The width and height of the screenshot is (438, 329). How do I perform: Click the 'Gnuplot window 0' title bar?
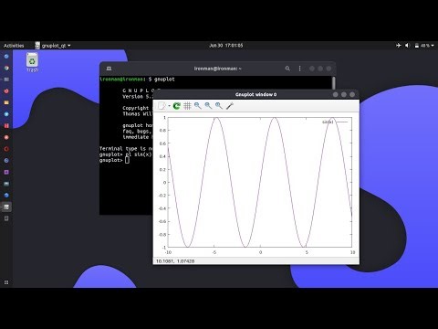tap(255, 94)
